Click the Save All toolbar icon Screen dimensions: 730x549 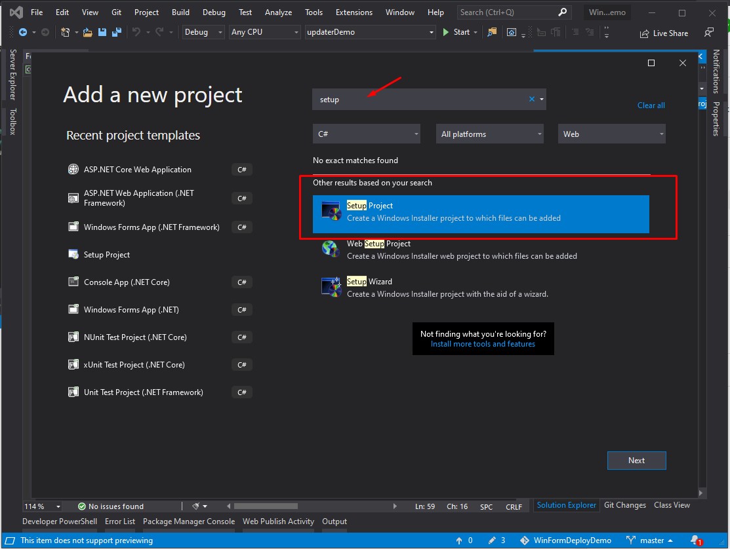pyautogui.click(x=116, y=32)
